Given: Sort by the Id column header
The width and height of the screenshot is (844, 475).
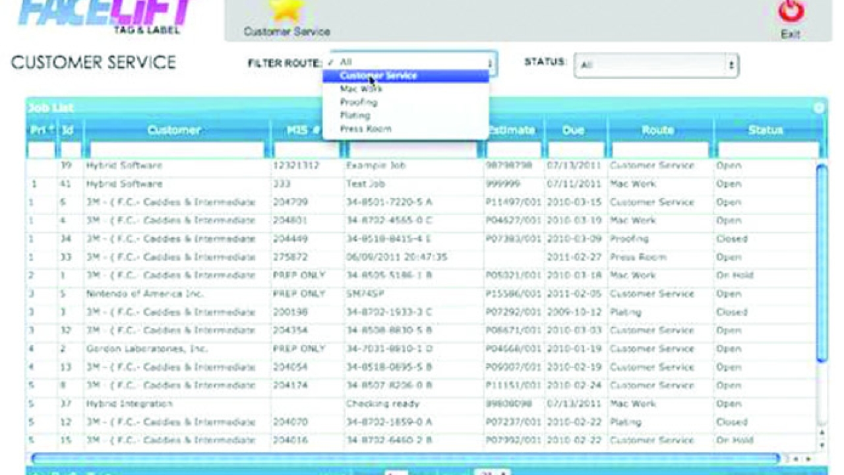Looking at the screenshot, I should coord(69,130).
